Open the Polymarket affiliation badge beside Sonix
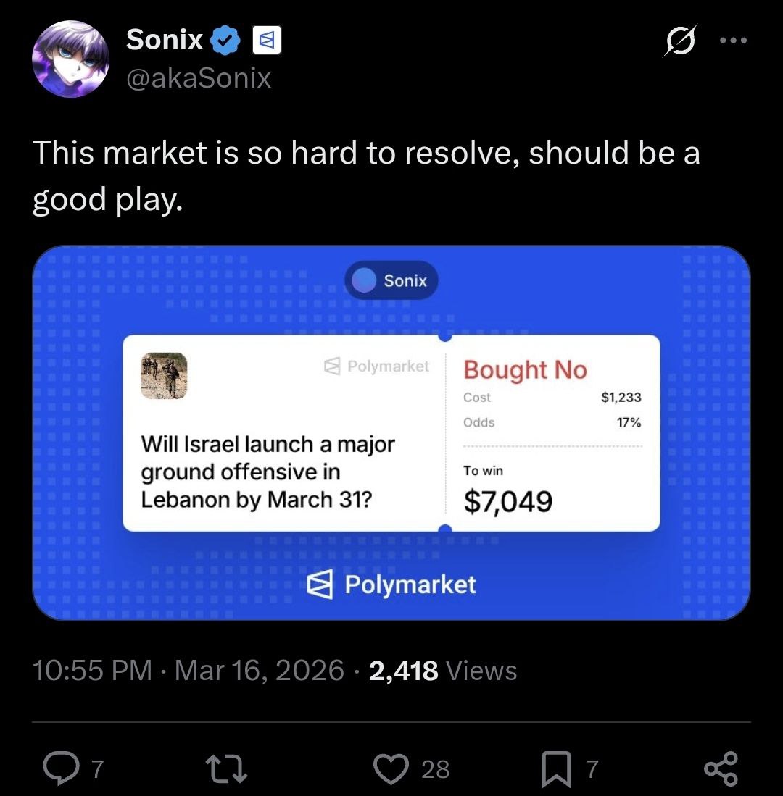Image resolution: width=783 pixels, height=796 pixels. coord(267,40)
